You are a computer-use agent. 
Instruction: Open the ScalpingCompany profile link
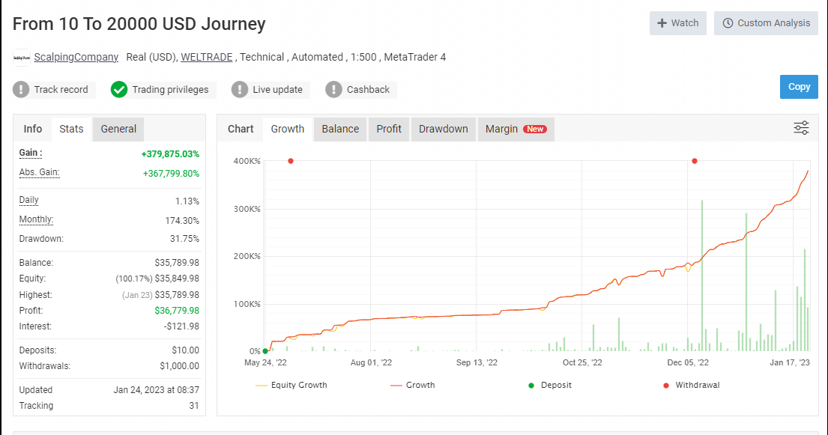click(76, 57)
